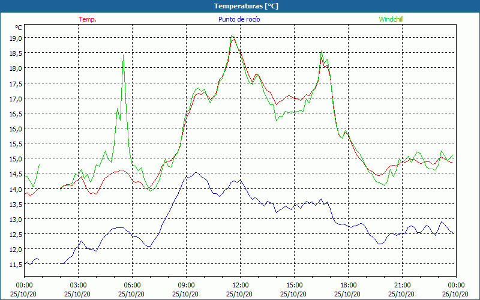Click the Temperaturas [°C] chart title
The height and width of the screenshot is (300, 480).
click(x=246, y=6)
